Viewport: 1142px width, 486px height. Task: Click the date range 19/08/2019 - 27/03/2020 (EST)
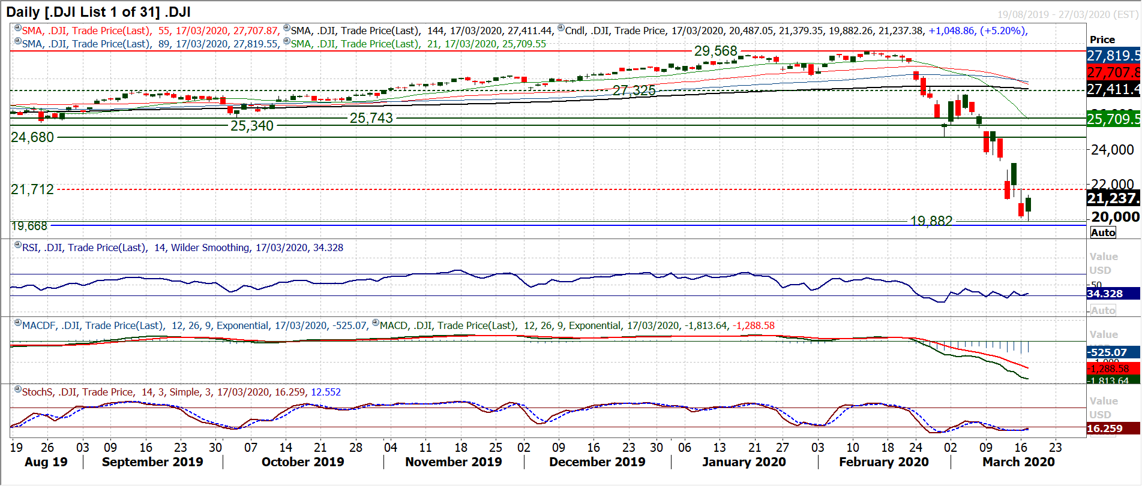1068,14
